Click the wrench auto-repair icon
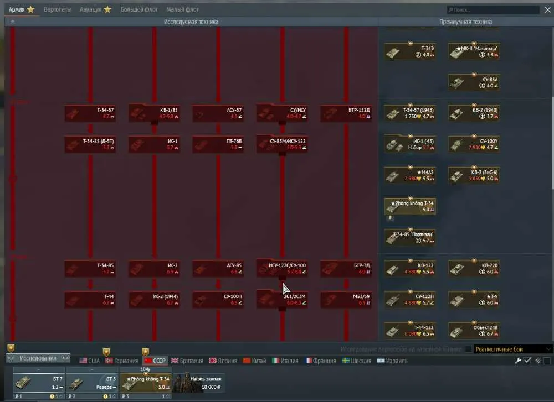Image resolution: width=554 pixels, height=402 pixels. (x=518, y=361)
